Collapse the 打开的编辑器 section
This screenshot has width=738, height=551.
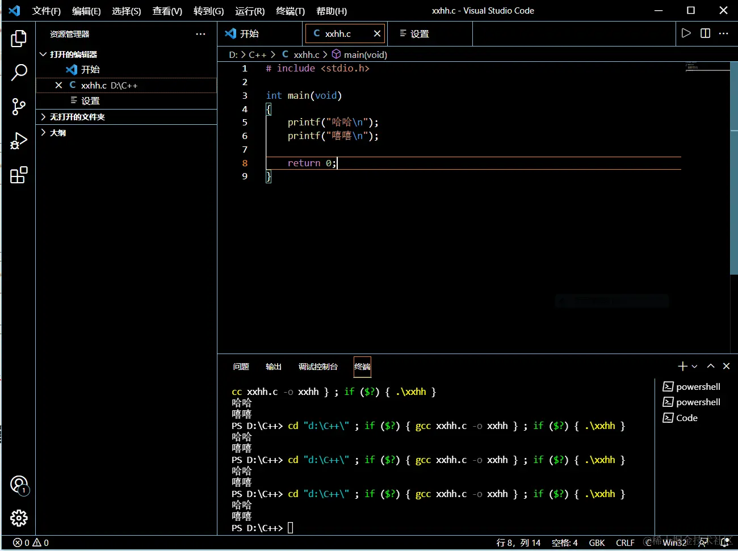(43, 54)
